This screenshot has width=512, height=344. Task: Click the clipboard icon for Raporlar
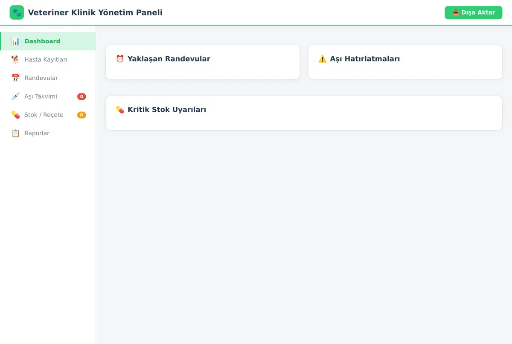click(15, 133)
